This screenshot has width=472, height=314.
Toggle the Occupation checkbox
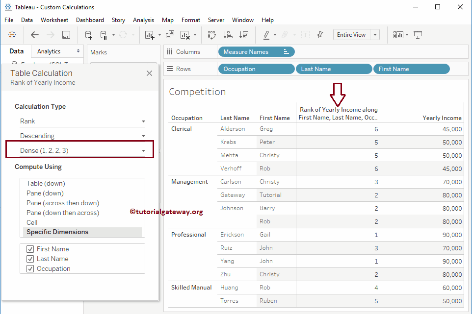(30, 269)
